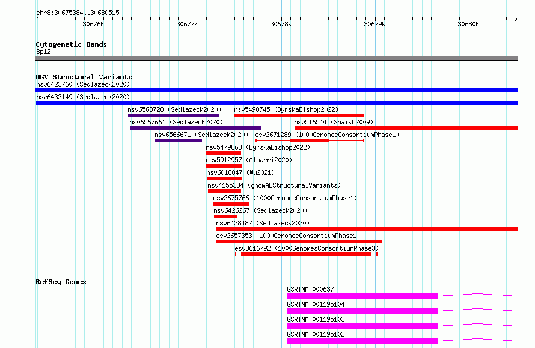Select the red nsv6018847 variant bar

(224, 179)
